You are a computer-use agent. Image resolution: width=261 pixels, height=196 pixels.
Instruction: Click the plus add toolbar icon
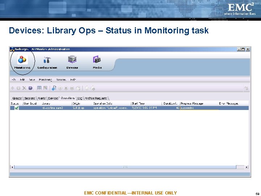(12, 88)
